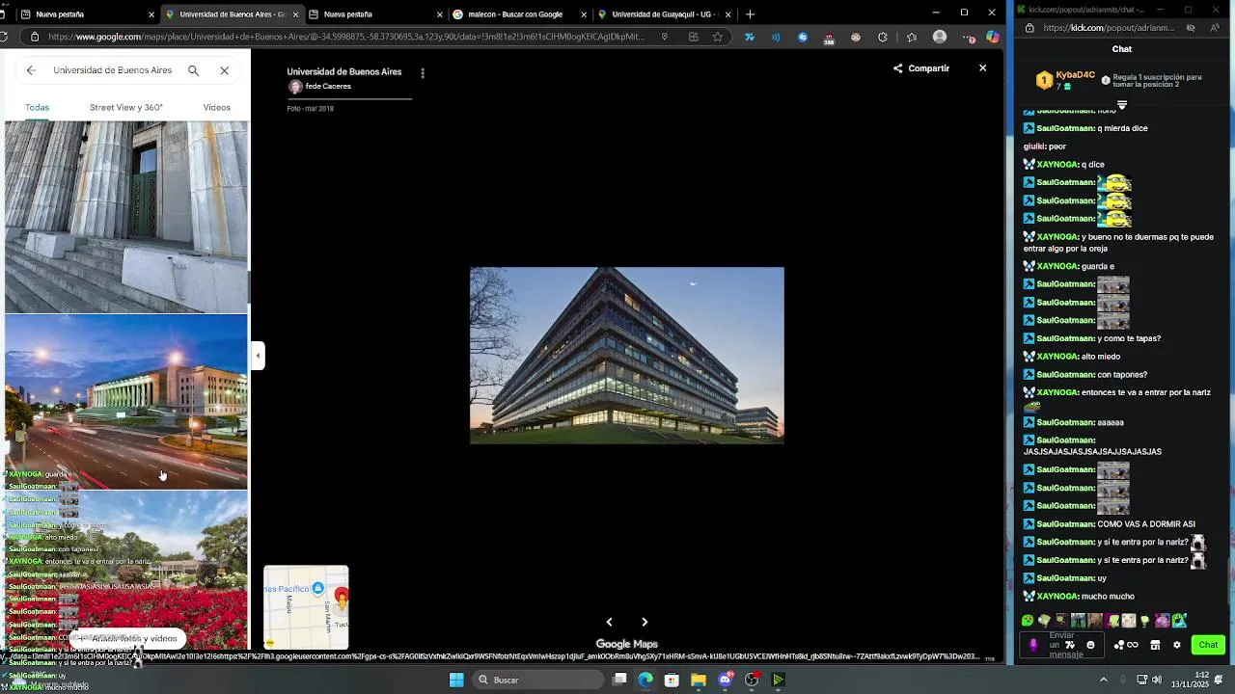
Task: Open the volume control in system tray
Action: pyautogui.click(x=1157, y=680)
